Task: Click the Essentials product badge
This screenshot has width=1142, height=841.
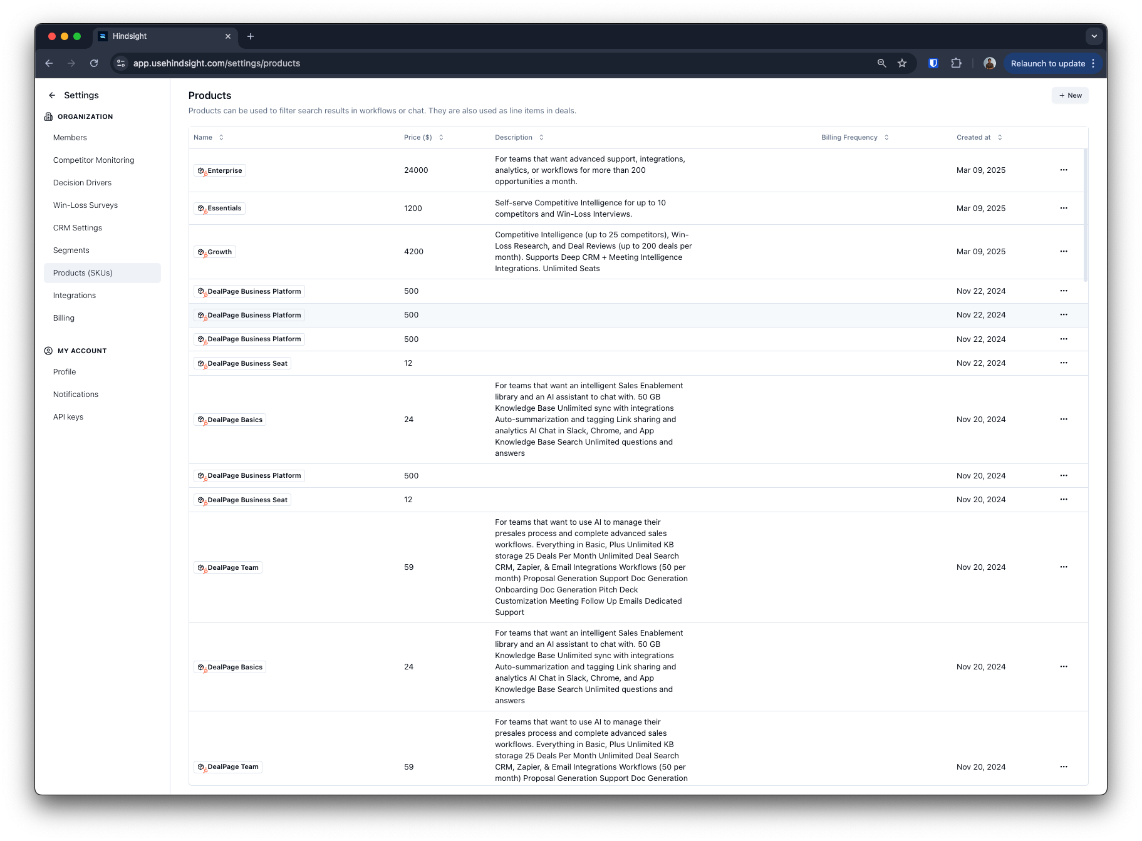Action: [x=219, y=209]
